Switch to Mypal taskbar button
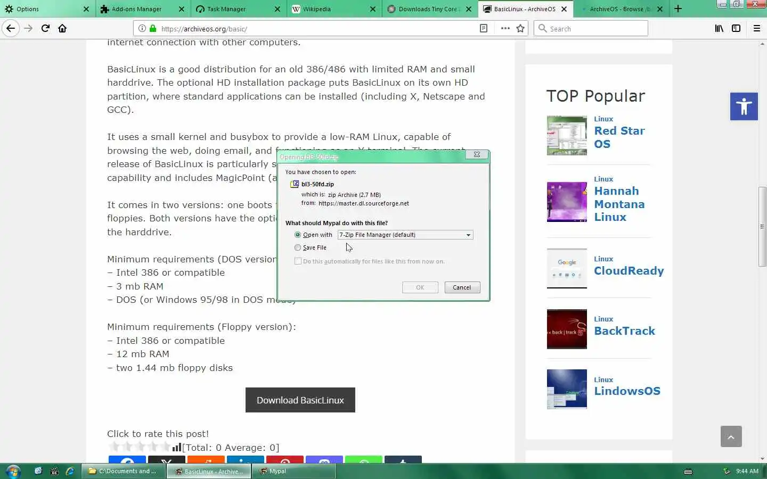Viewport: 767px width, 479px height. [295, 471]
